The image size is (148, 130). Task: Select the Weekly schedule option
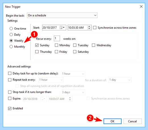tap(11, 41)
